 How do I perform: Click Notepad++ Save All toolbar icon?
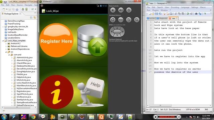[160, 14]
